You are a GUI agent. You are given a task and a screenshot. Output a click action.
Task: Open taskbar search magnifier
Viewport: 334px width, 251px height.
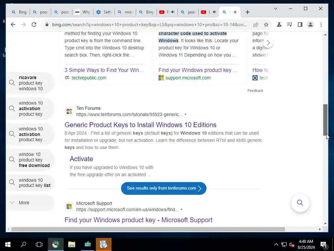(x=23, y=244)
